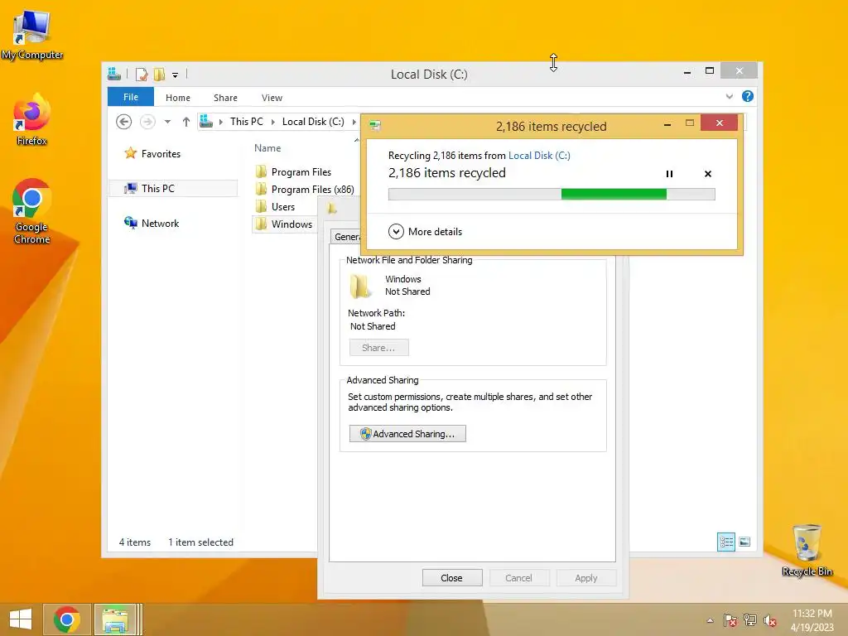Viewport: 848px width, 636px height.
Task: Click This PC in the address bar
Action: click(x=247, y=122)
